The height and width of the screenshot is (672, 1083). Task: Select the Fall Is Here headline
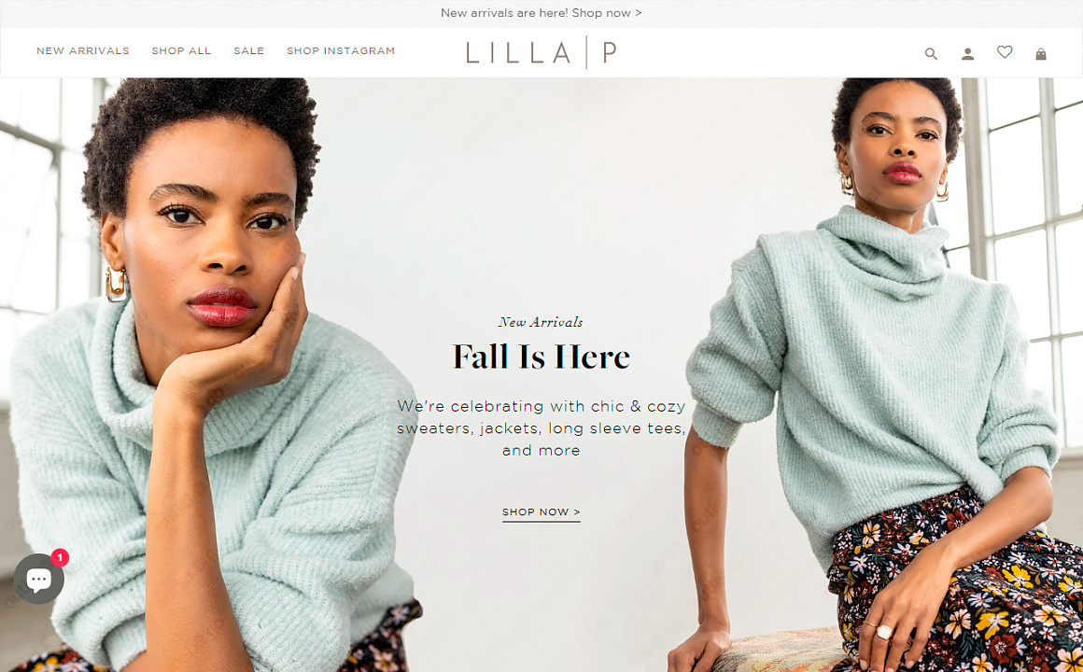(x=541, y=357)
